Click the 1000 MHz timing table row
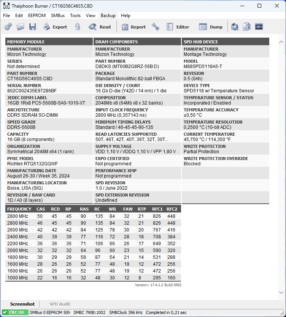Viewport: 286px width, 317px height. 93,278
